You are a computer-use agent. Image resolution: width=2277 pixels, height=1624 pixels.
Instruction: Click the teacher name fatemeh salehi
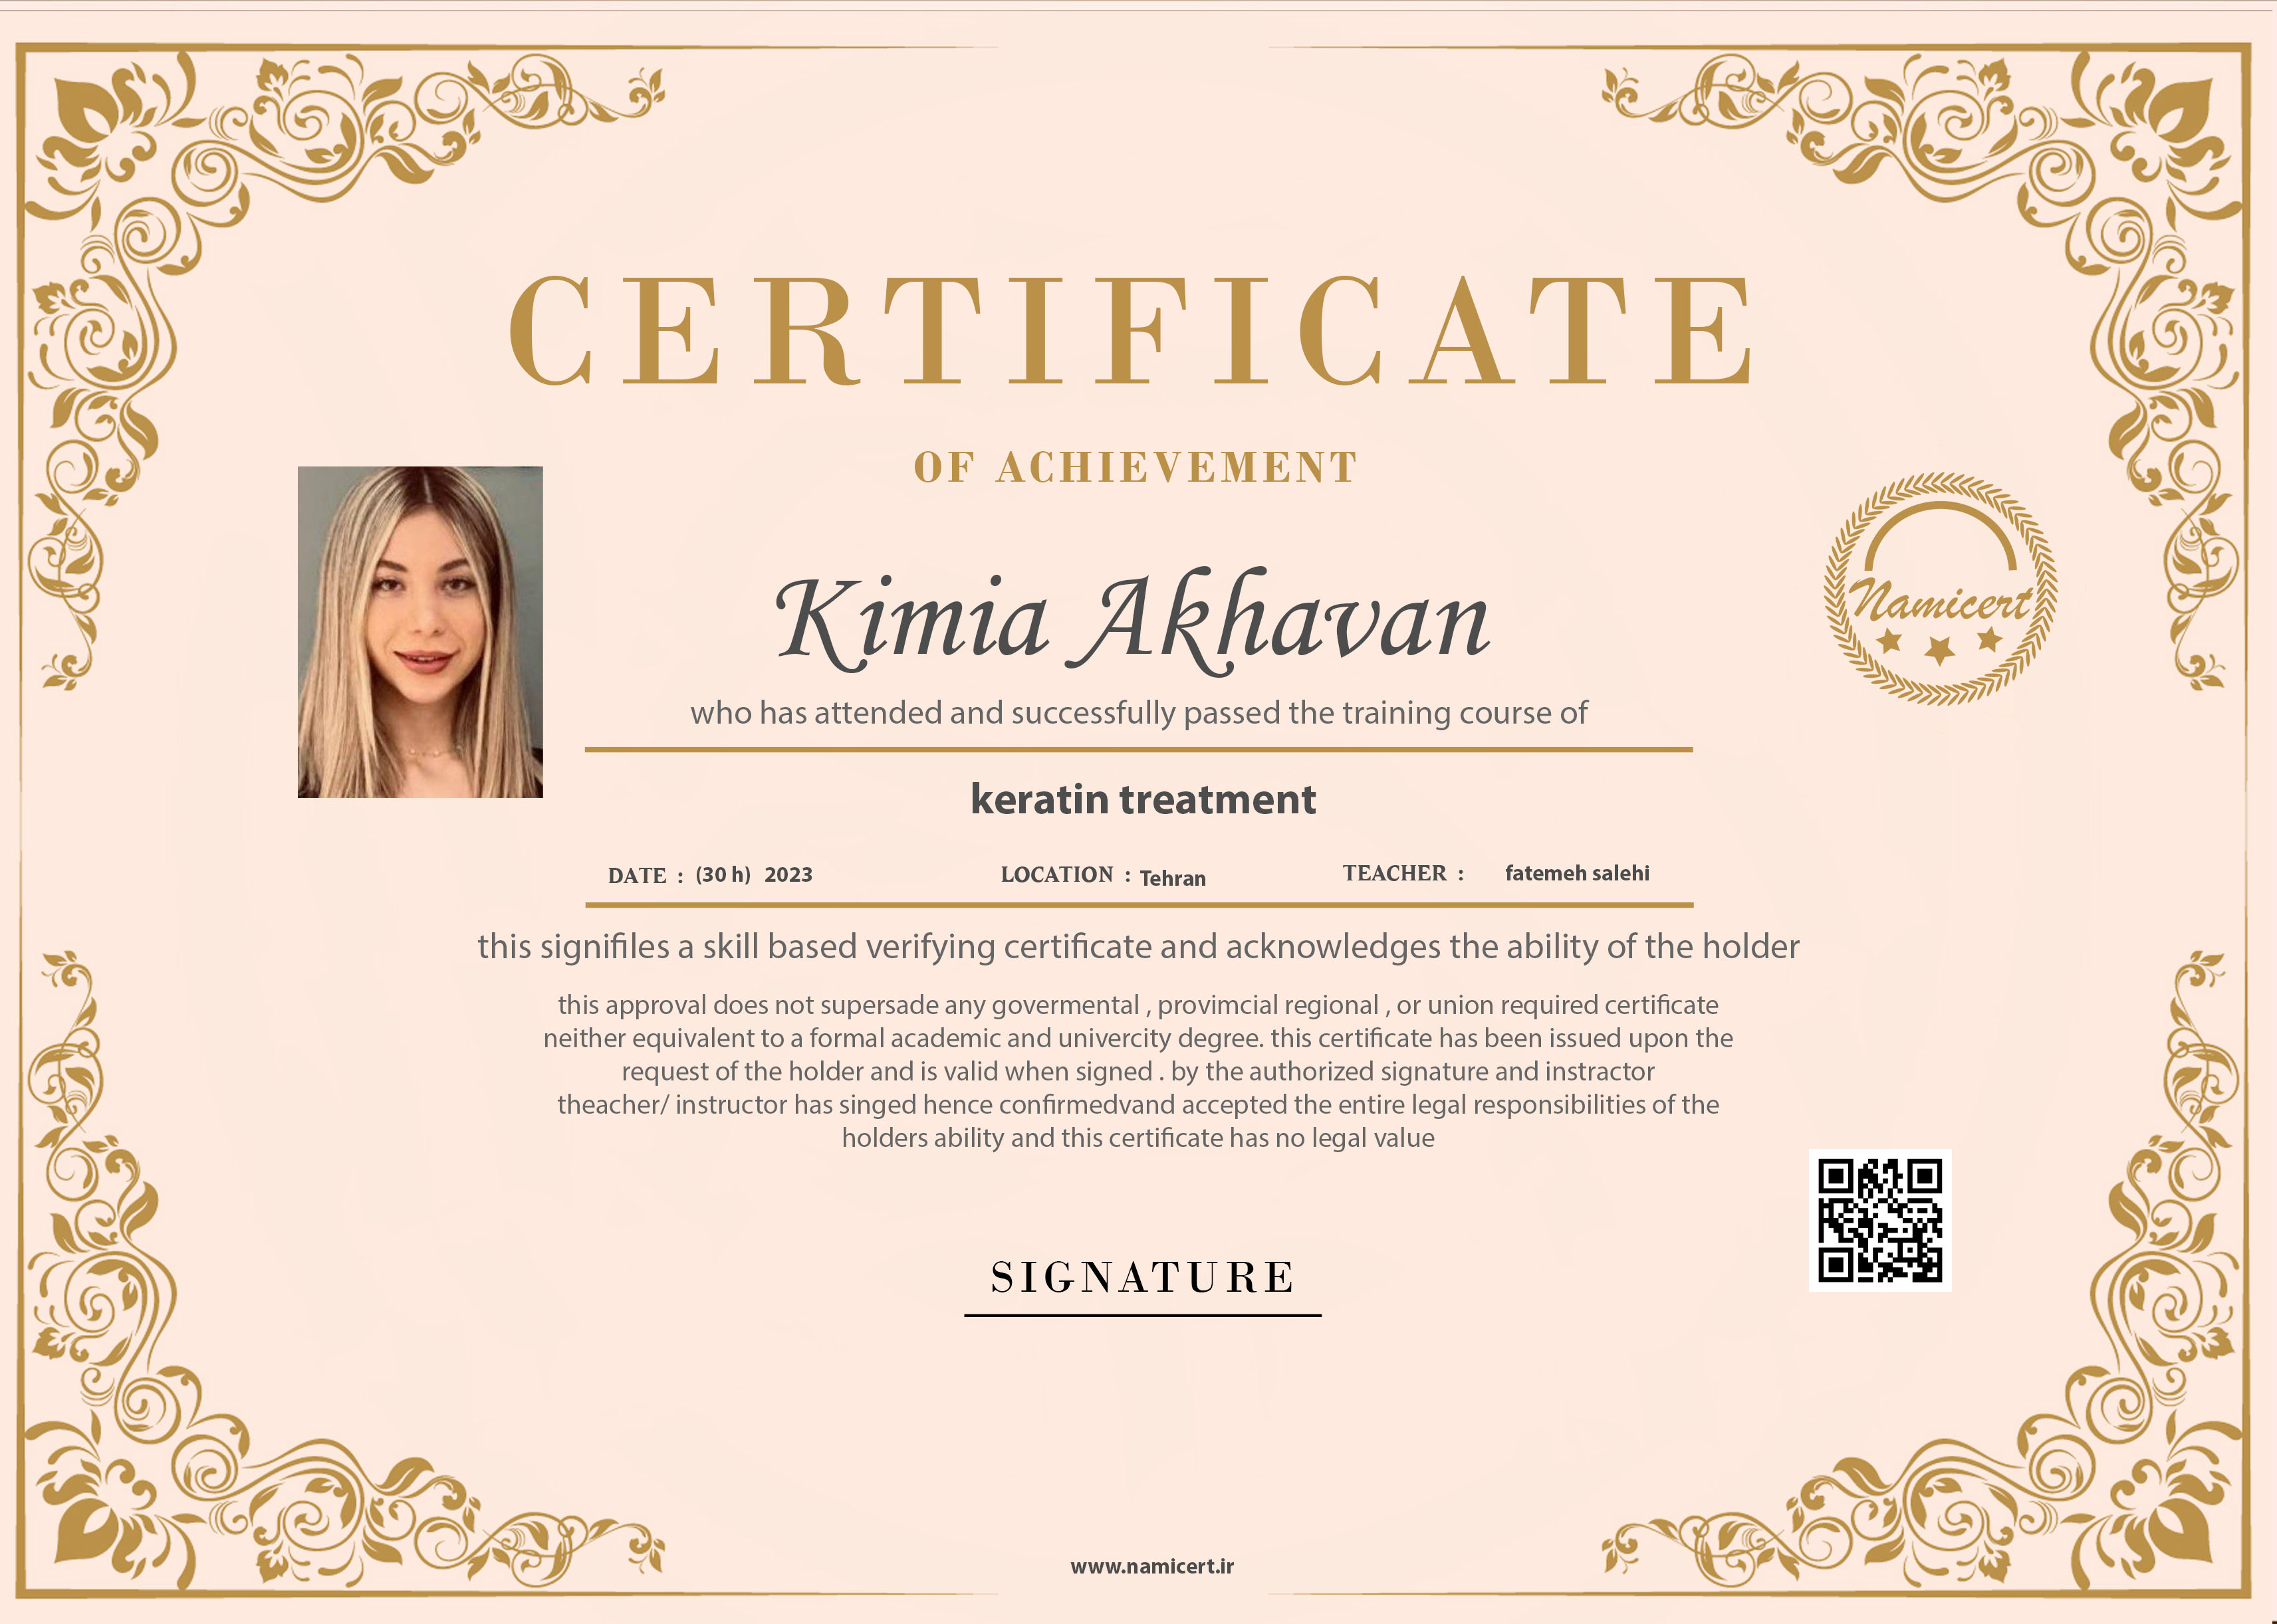pyautogui.click(x=1577, y=873)
